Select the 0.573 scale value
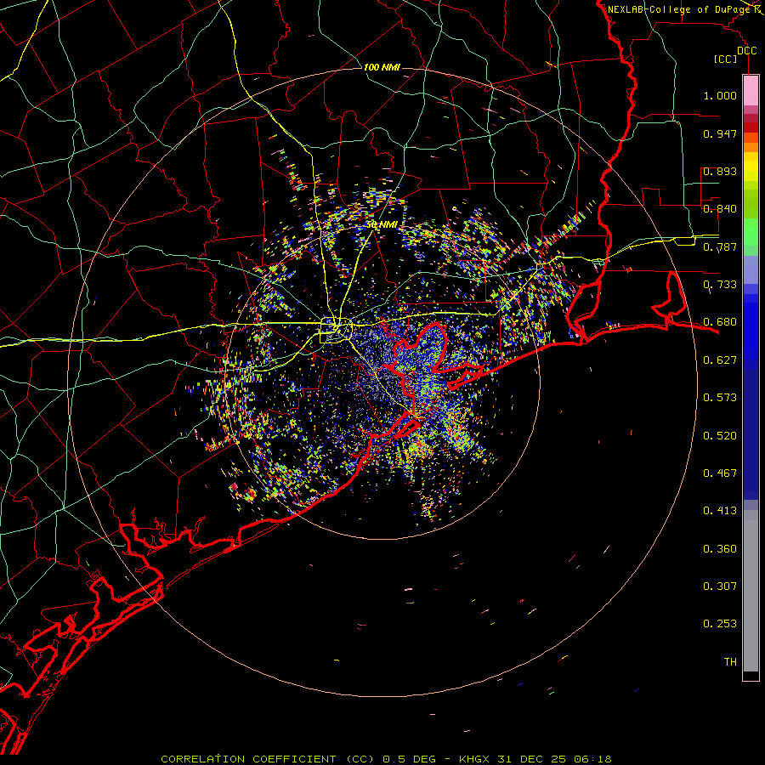 (720, 398)
